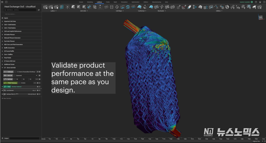Screen dimensions: 266x143
Task: Open the Utilities ribbon group dropdown
Action: (x=222, y=11)
